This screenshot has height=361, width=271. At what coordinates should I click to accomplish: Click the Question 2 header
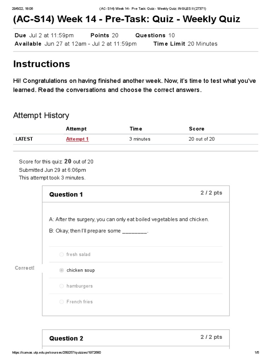(x=66, y=338)
